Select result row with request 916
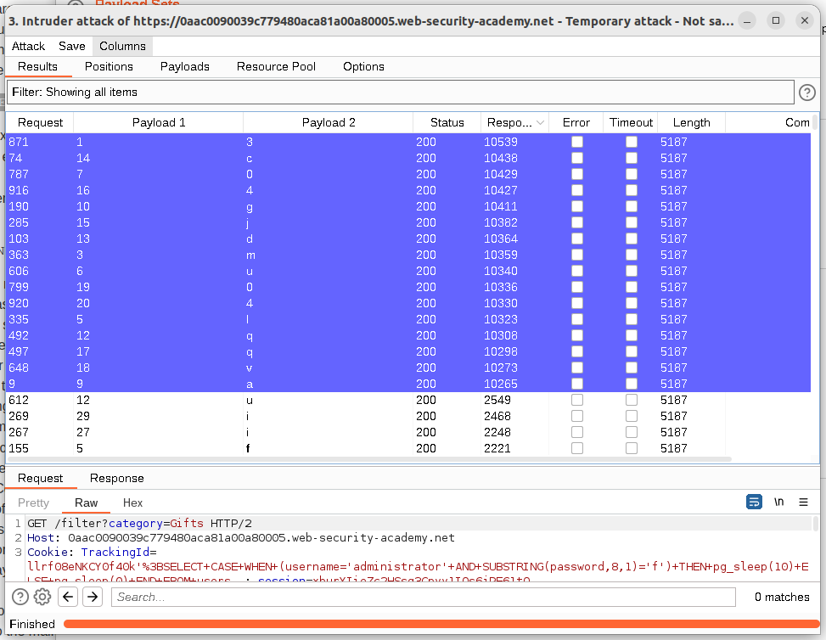Screen dimensions: 826x640 [x=408, y=190]
